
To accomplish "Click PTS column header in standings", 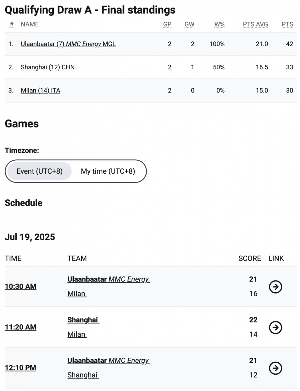I will click(287, 24).
